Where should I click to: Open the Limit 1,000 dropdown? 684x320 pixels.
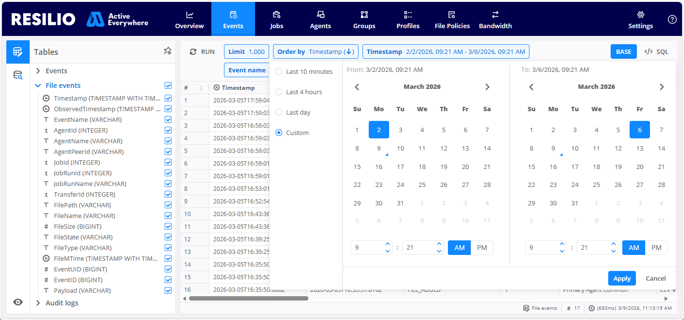click(x=246, y=51)
